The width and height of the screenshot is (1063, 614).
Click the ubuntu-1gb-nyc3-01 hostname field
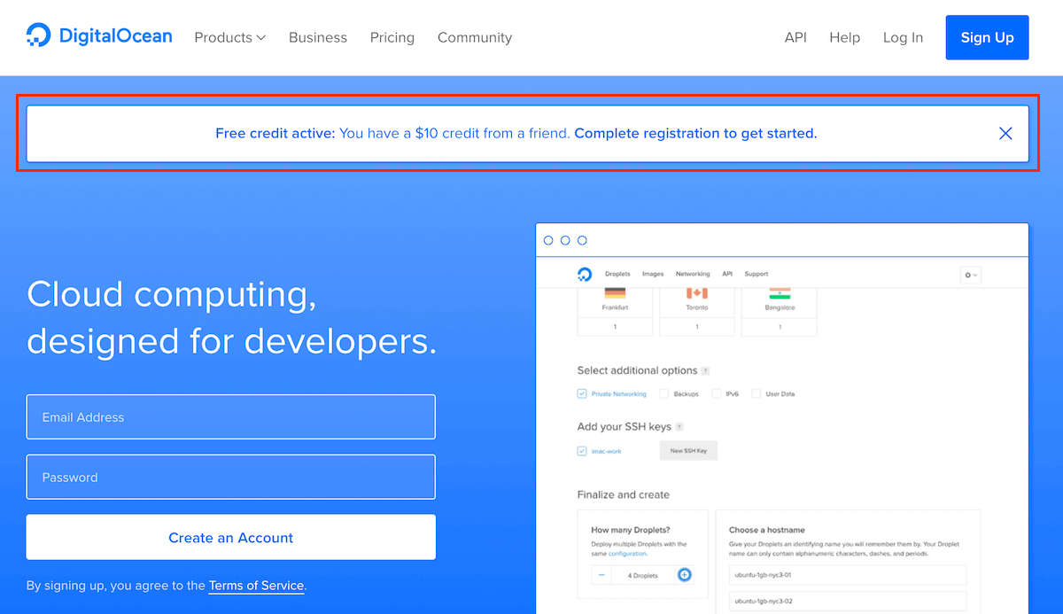pos(848,575)
